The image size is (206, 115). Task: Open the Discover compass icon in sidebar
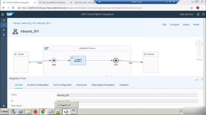(4, 20)
